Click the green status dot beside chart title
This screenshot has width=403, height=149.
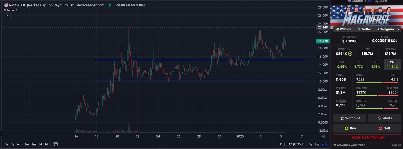coord(110,5)
